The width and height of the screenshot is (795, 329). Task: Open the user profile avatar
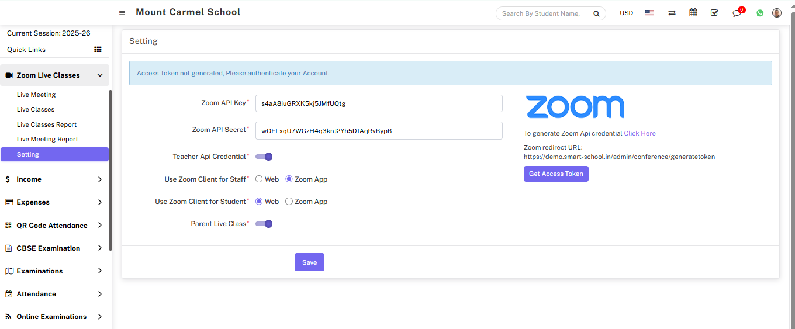point(777,13)
